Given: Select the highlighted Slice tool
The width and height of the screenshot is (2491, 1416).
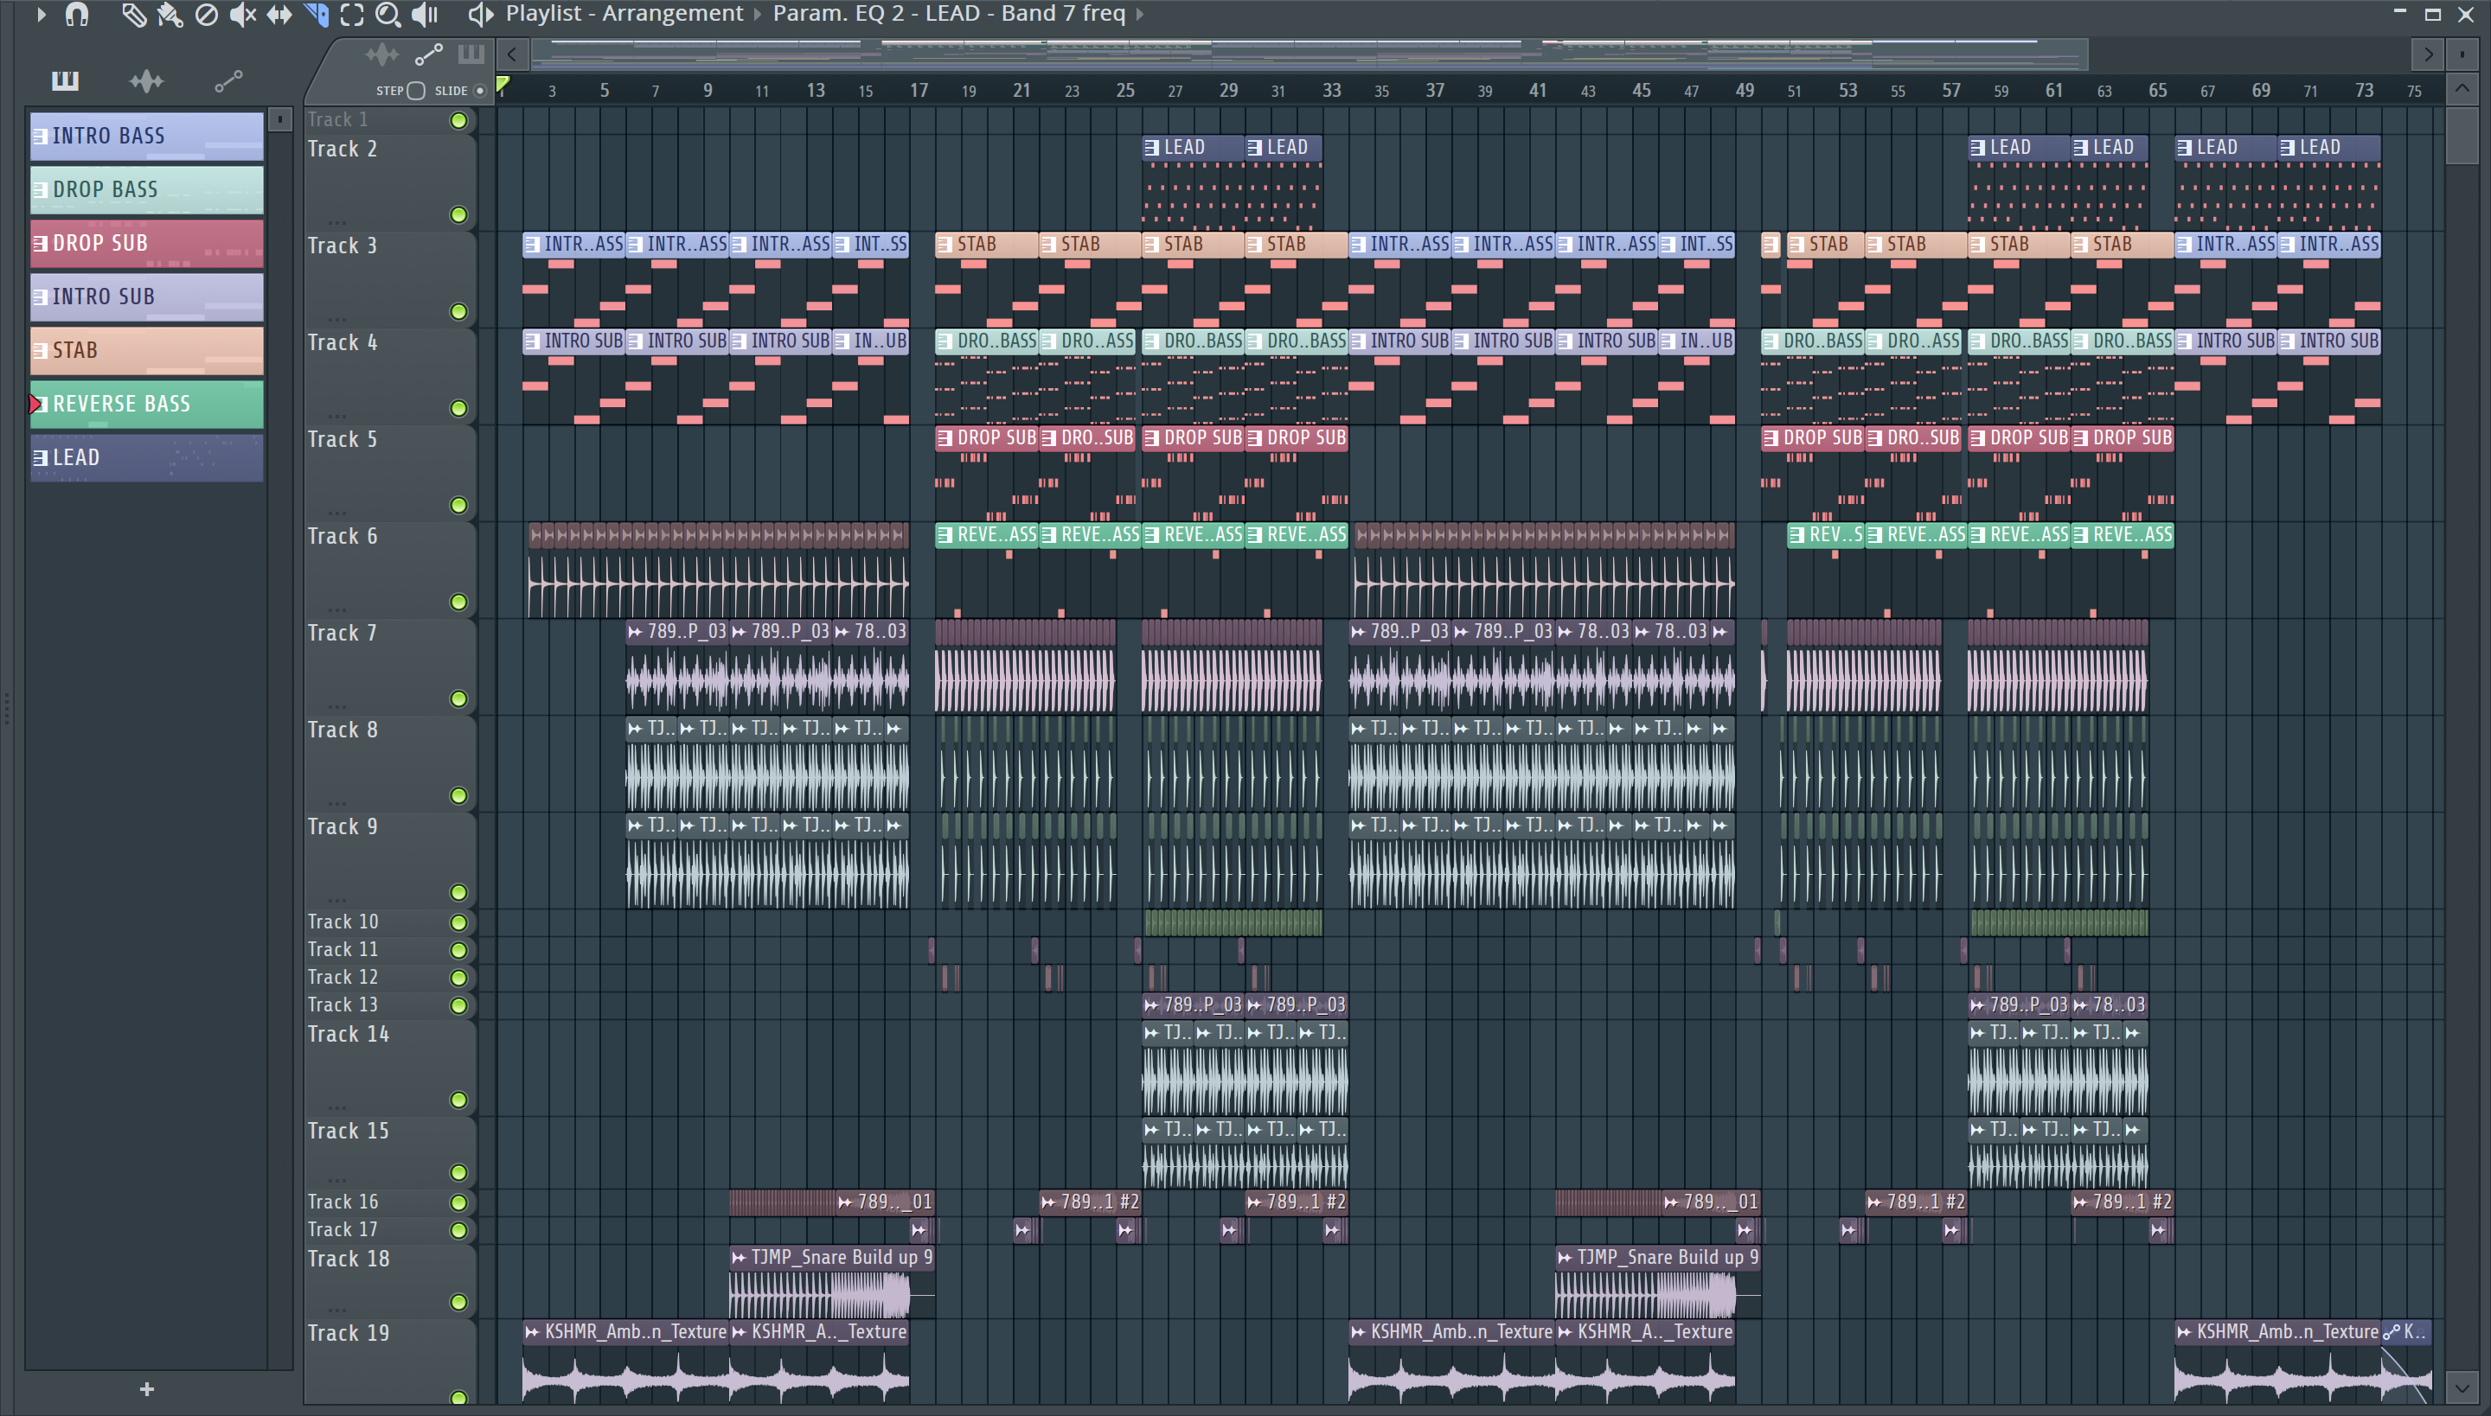Looking at the screenshot, I should (315, 15).
